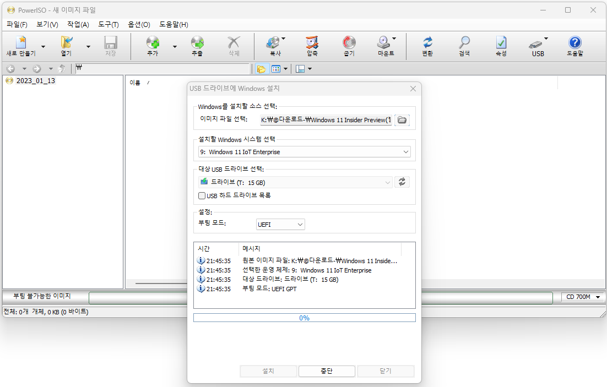607x387 pixels.
Task: Open the Tools (도구) menu
Action: [109, 24]
